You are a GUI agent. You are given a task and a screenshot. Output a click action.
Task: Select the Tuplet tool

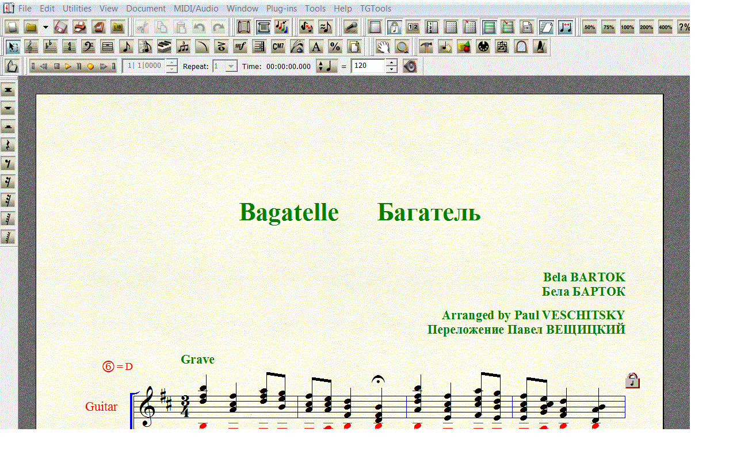click(184, 47)
